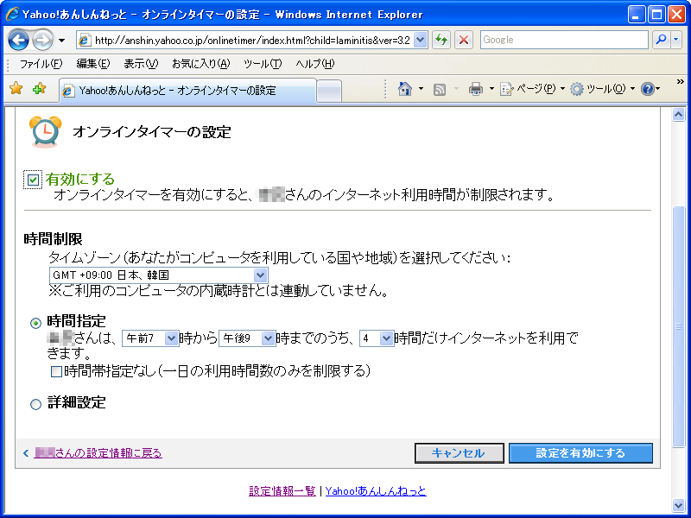This screenshot has width=691, height=518.
Task: Open a new blank tab
Action: click(329, 92)
